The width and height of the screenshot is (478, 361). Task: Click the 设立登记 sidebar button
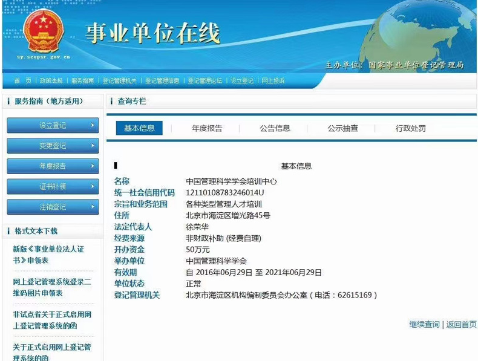[x=53, y=125]
